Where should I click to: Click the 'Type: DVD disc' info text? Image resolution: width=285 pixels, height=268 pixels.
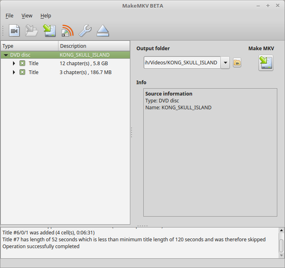click(x=162, y=101)
